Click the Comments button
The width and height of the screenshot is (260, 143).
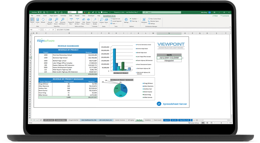225,16
